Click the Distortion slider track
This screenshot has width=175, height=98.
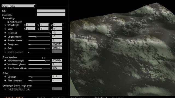39,77
